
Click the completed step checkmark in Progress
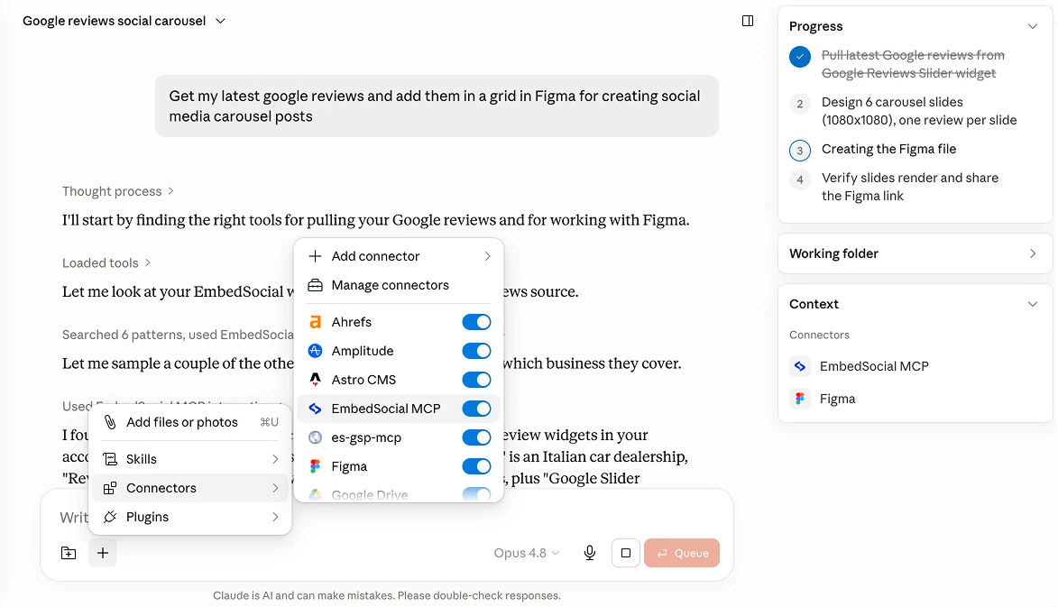(799, 57)
